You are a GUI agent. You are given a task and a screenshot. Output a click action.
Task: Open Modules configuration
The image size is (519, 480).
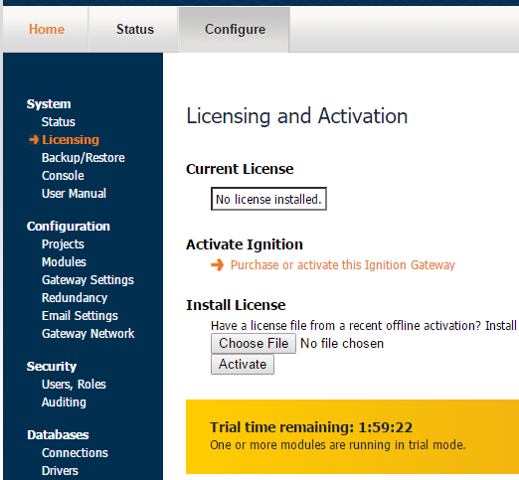point(64,262)
